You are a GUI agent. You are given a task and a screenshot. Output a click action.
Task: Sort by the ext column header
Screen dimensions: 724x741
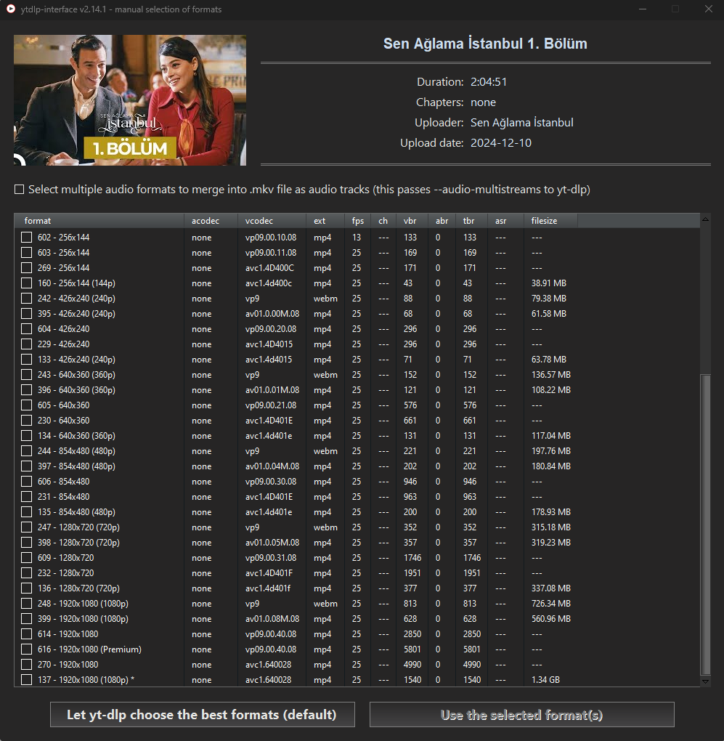[x=325, y=221]
